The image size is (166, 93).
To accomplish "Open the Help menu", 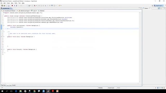I will click(x=23, y=3).
